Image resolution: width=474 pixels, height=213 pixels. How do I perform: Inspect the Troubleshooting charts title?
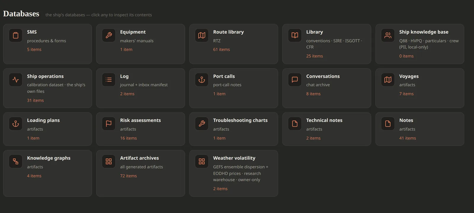click(x=240, y=120)
